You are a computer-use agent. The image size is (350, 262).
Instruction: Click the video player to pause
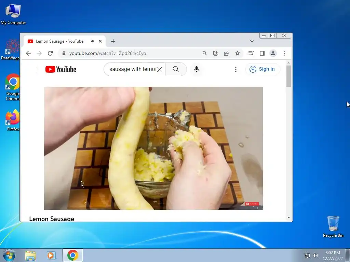click(153, 148)
